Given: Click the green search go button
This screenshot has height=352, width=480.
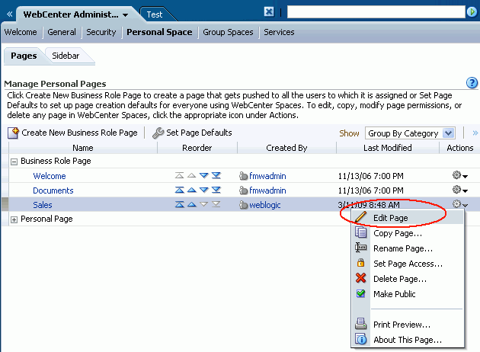Looking at the screenshot, I should tap(472, 12).
